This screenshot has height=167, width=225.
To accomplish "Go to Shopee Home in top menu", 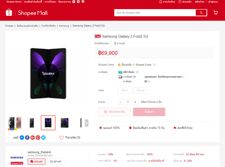I will pos(14,2).
